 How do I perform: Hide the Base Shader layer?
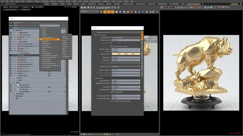[x=11, y=42]
